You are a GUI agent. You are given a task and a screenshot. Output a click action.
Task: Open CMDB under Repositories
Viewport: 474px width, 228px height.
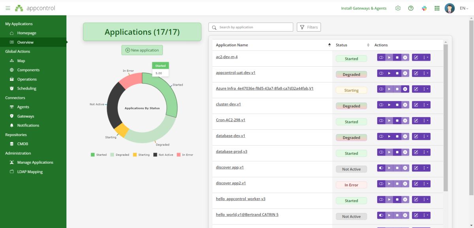point(23,144)
